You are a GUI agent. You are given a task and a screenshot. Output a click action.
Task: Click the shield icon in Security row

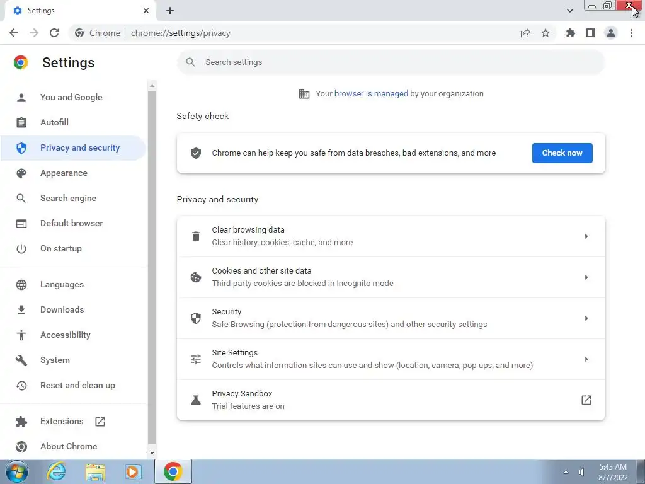pos(196,318)
